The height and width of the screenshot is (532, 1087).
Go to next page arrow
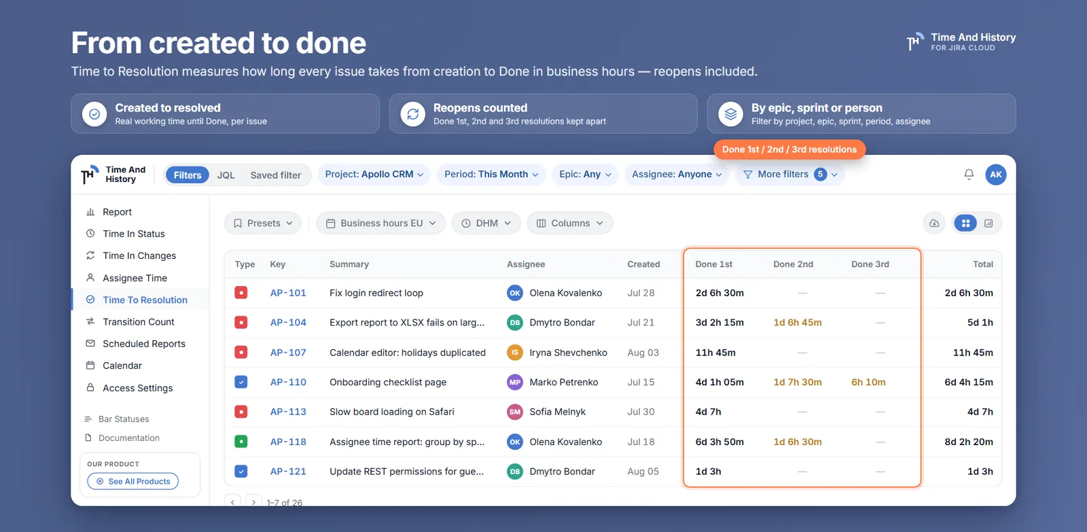click(x=253, y=502)
